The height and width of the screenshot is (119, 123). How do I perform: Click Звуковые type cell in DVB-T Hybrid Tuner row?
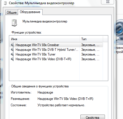pyautogui.click(x=90, y=50)
